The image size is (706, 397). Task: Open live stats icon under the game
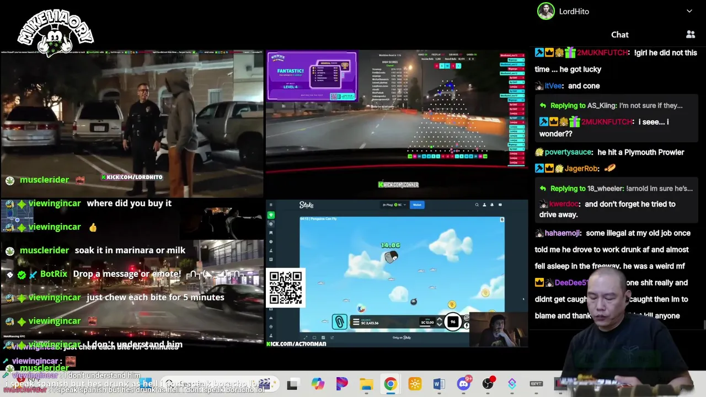point(323,337)
